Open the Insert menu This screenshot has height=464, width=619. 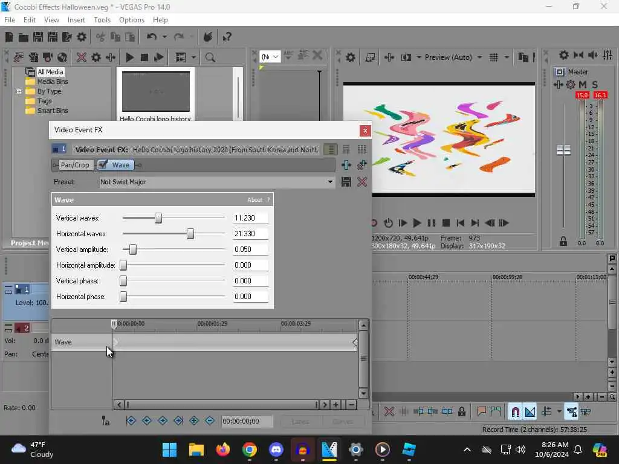(x=76, y=20)
